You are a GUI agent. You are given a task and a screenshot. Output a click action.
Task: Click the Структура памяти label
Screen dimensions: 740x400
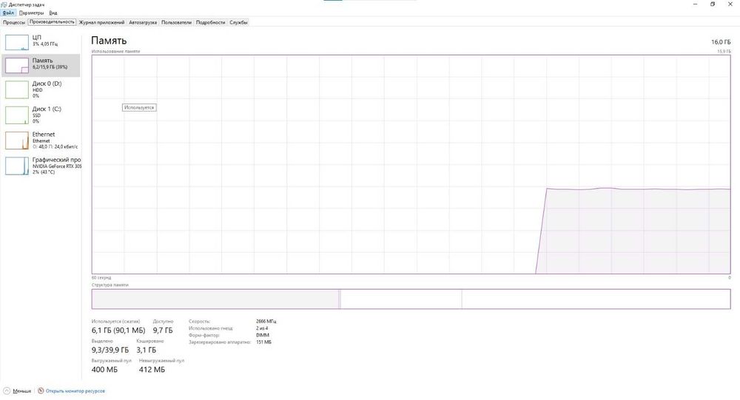click(x=110, y=285)
